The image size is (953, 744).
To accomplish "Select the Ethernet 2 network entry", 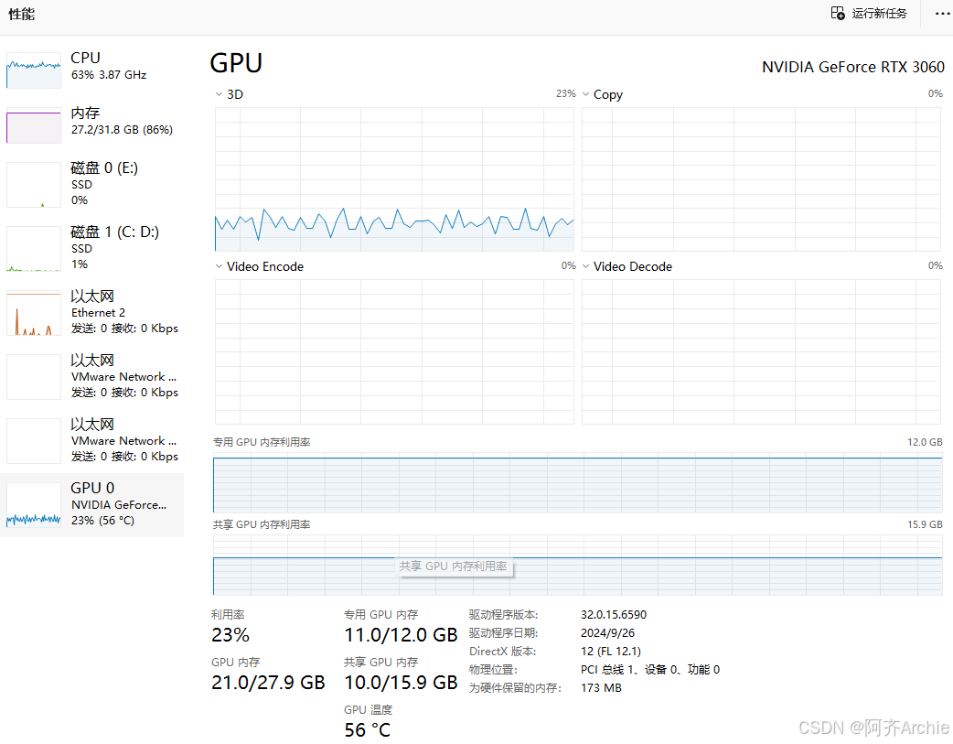I will (91, 312).
